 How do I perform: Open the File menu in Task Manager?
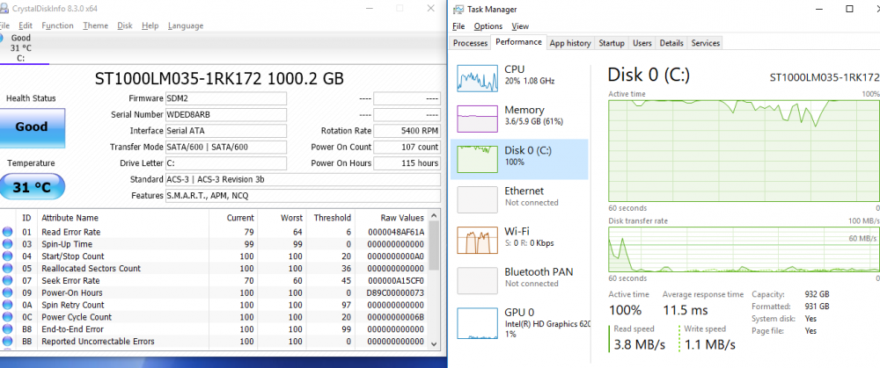click(x=458, y=25)
